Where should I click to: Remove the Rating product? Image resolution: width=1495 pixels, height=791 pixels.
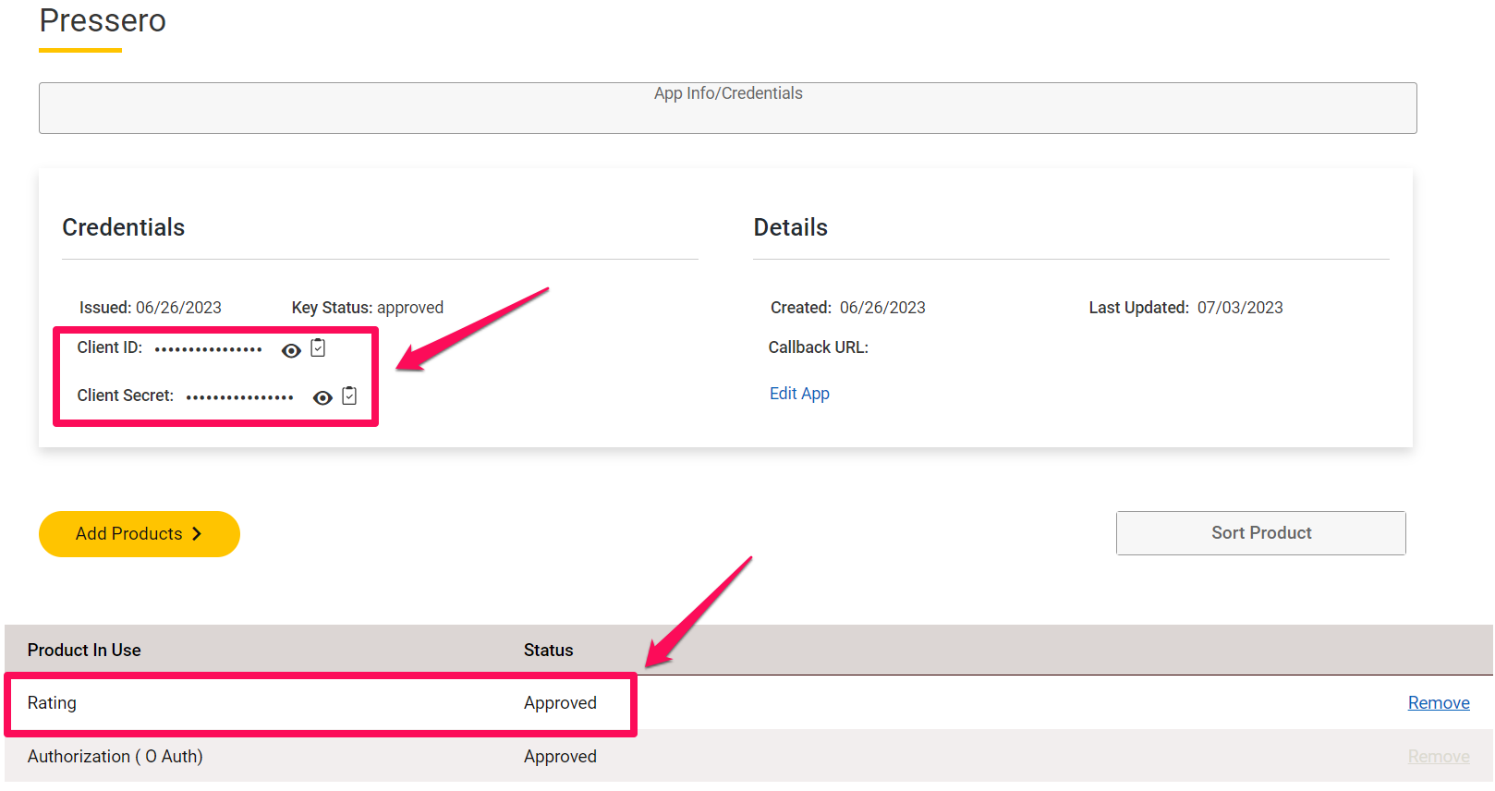click(1439, 703)
